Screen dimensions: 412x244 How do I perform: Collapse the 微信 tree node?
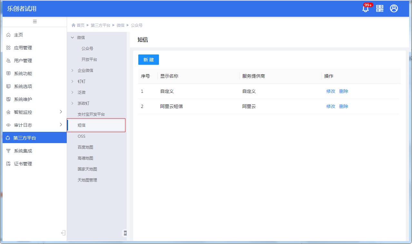pos(72,37)
